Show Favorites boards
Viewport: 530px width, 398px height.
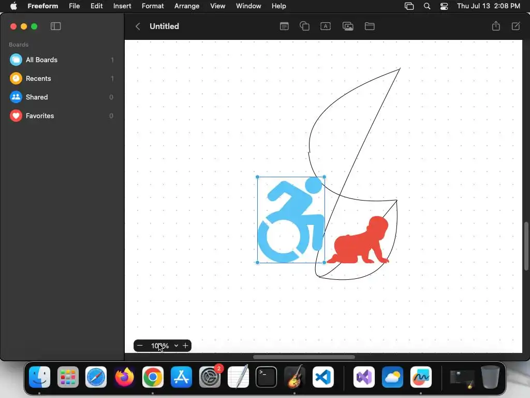coord(62,116)
